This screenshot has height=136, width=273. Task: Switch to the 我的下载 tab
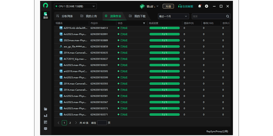137,16
